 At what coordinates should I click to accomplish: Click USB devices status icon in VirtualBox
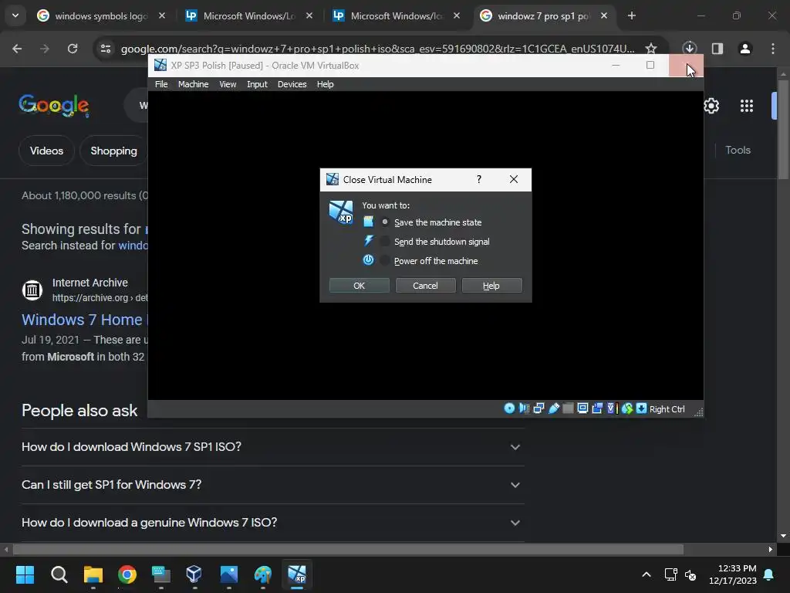(554, 408)
